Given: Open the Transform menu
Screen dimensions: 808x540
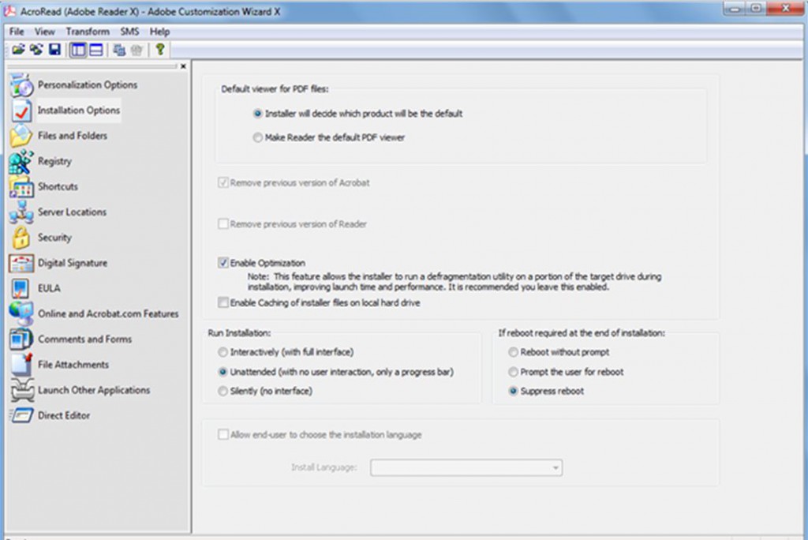Looking at the screenshot, I should click(88, 32).
